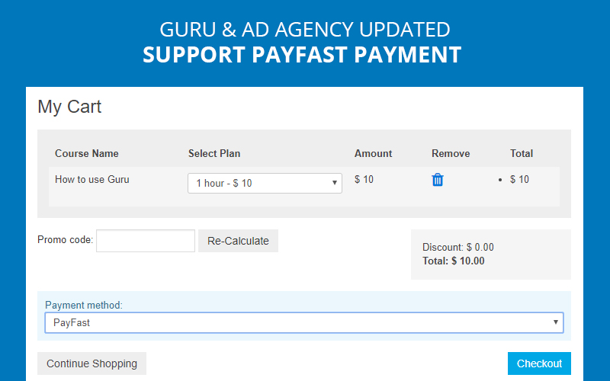Click the 'SUPPORT PAYFAST PAYMENT' banner title
Viewport: 610px width, 381px height.
point(302,55)
